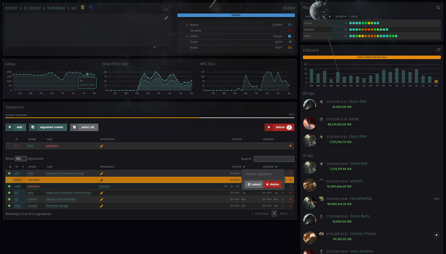The image size is (446, 254).
Task: Edit description of RZT signature
Action: [x=102, y=193]
